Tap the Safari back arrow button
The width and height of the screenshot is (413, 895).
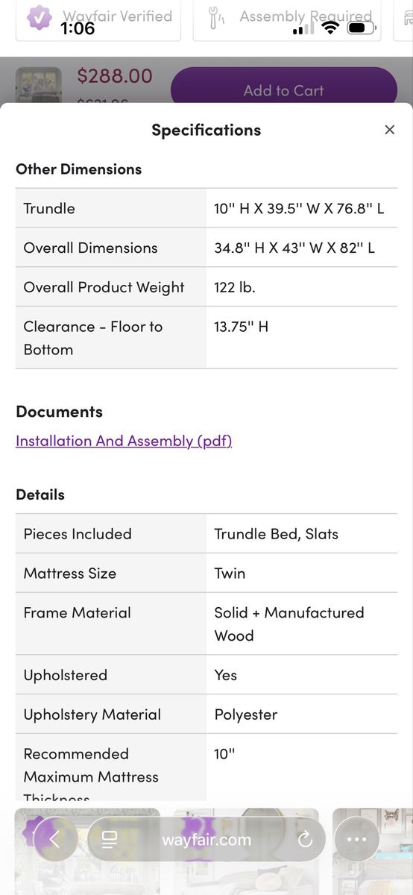54,839
